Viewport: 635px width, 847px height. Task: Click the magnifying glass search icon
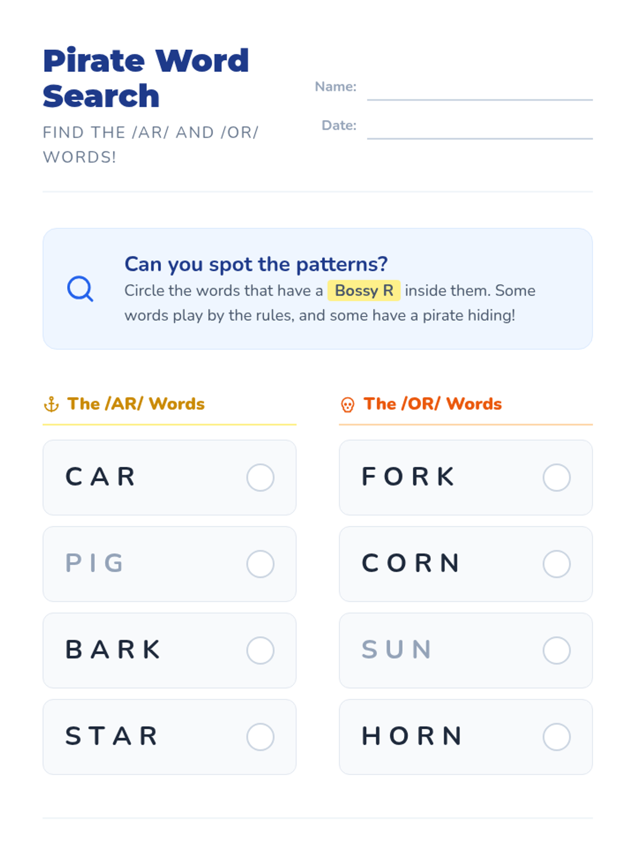coord(80,289)
